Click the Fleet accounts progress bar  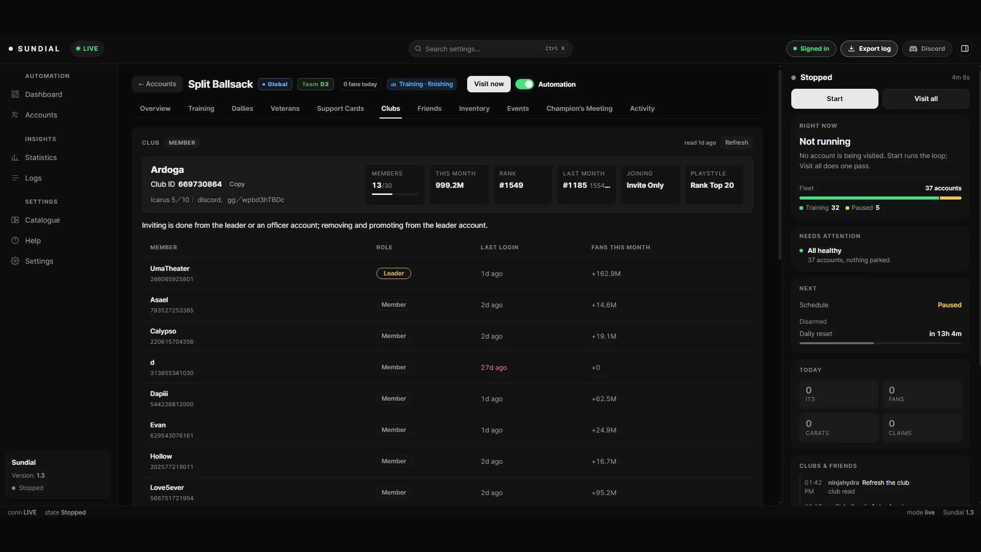point(880,198)
